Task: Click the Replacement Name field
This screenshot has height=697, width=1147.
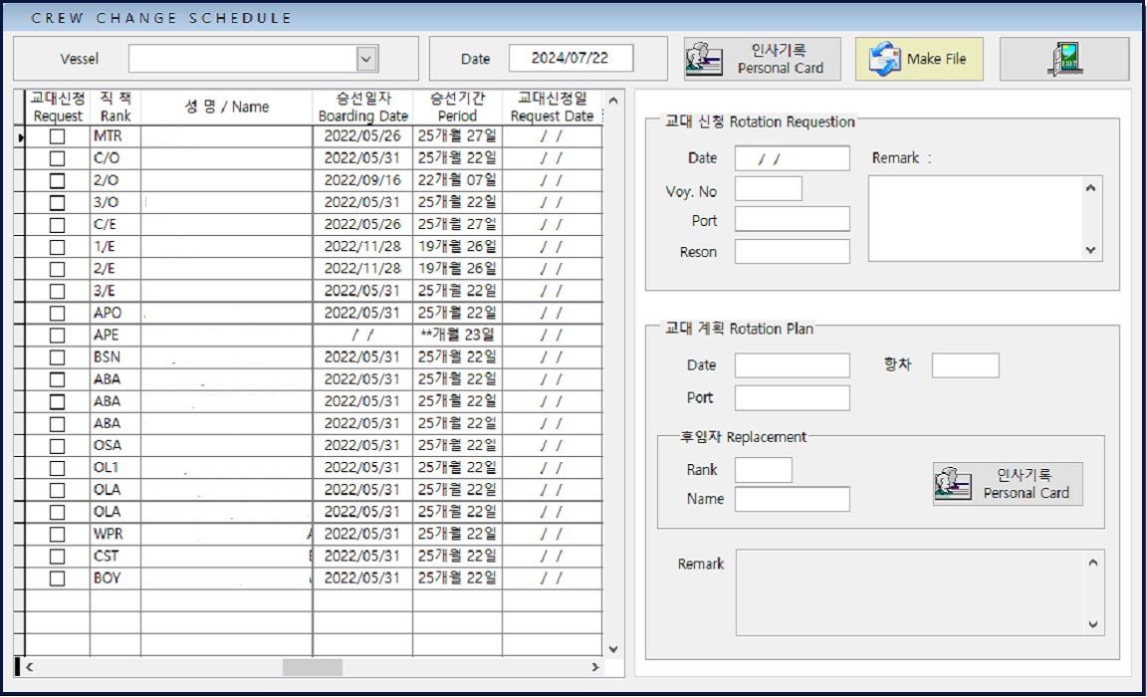Action: (x=793, y=499)
